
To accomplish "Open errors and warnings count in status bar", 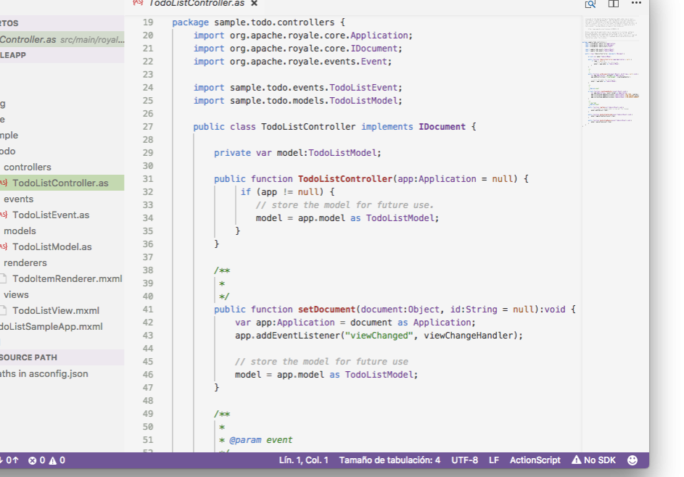I will coord(46,460).
